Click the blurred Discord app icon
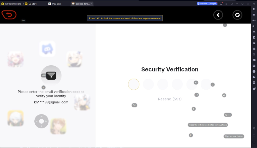The height and width of the screenshot is (148, 257). click(47, 49)
